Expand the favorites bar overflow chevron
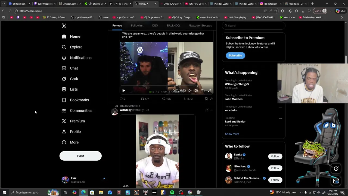 tap(342, 17)
